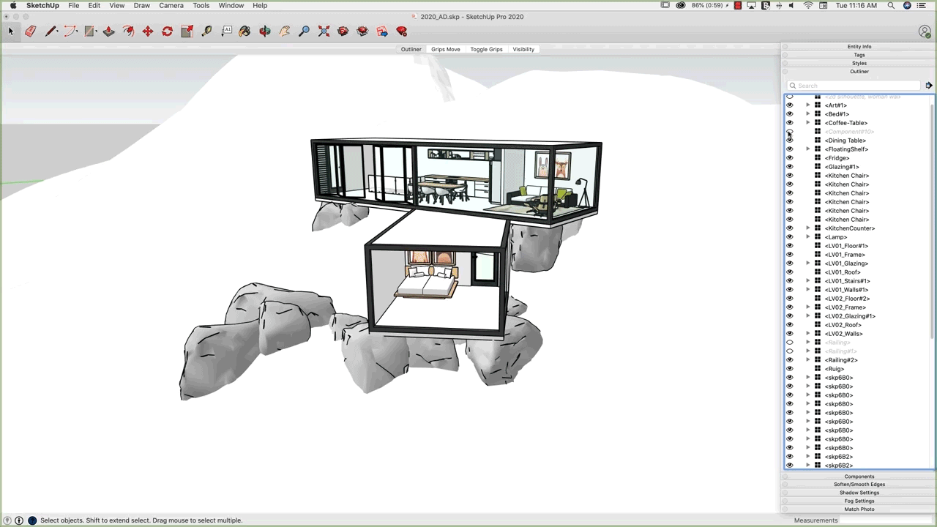This screenshot has width=937, height=527.
Task: Activate the Move tool
Action: [x=148, y=31]
